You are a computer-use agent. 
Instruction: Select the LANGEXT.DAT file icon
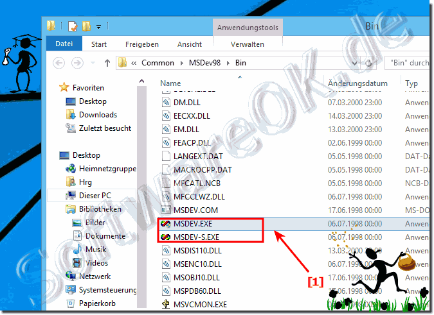click(x=166, y=157)
